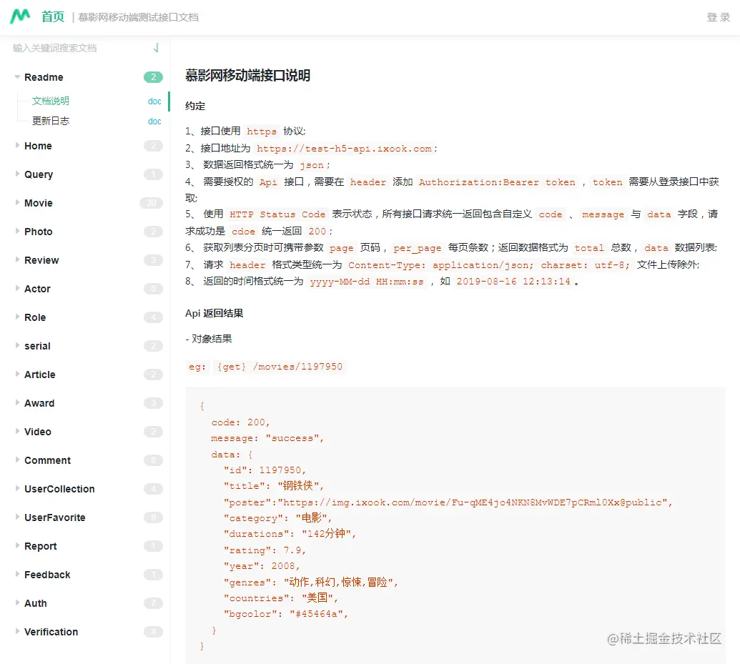Click the 约定 subheading
This screenshot has height=664, width=740.
(x=195, y=106)
